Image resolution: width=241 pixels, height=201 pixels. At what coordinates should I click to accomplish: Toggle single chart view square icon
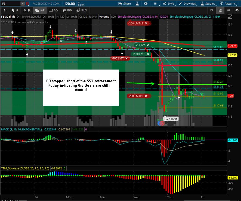tap(212, 10)
